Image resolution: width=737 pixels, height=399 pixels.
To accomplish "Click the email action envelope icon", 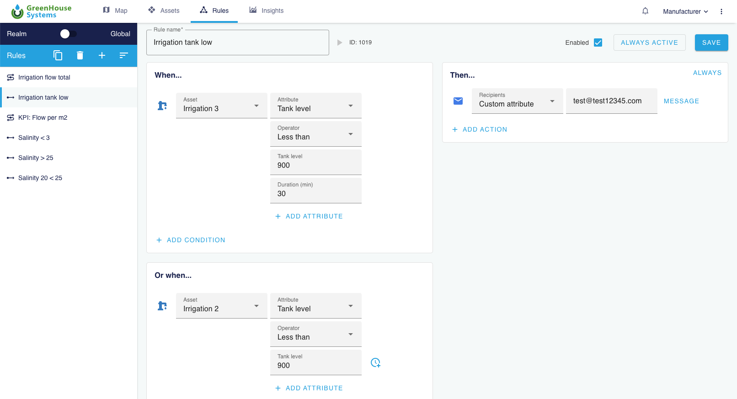I will [458, 101].
